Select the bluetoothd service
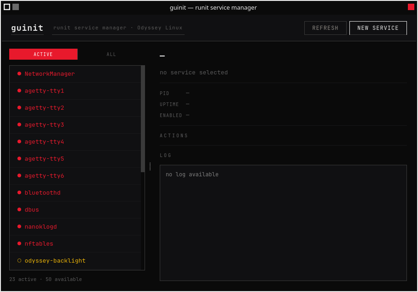The height and width of the screenshot is (292, 418). 75,193
